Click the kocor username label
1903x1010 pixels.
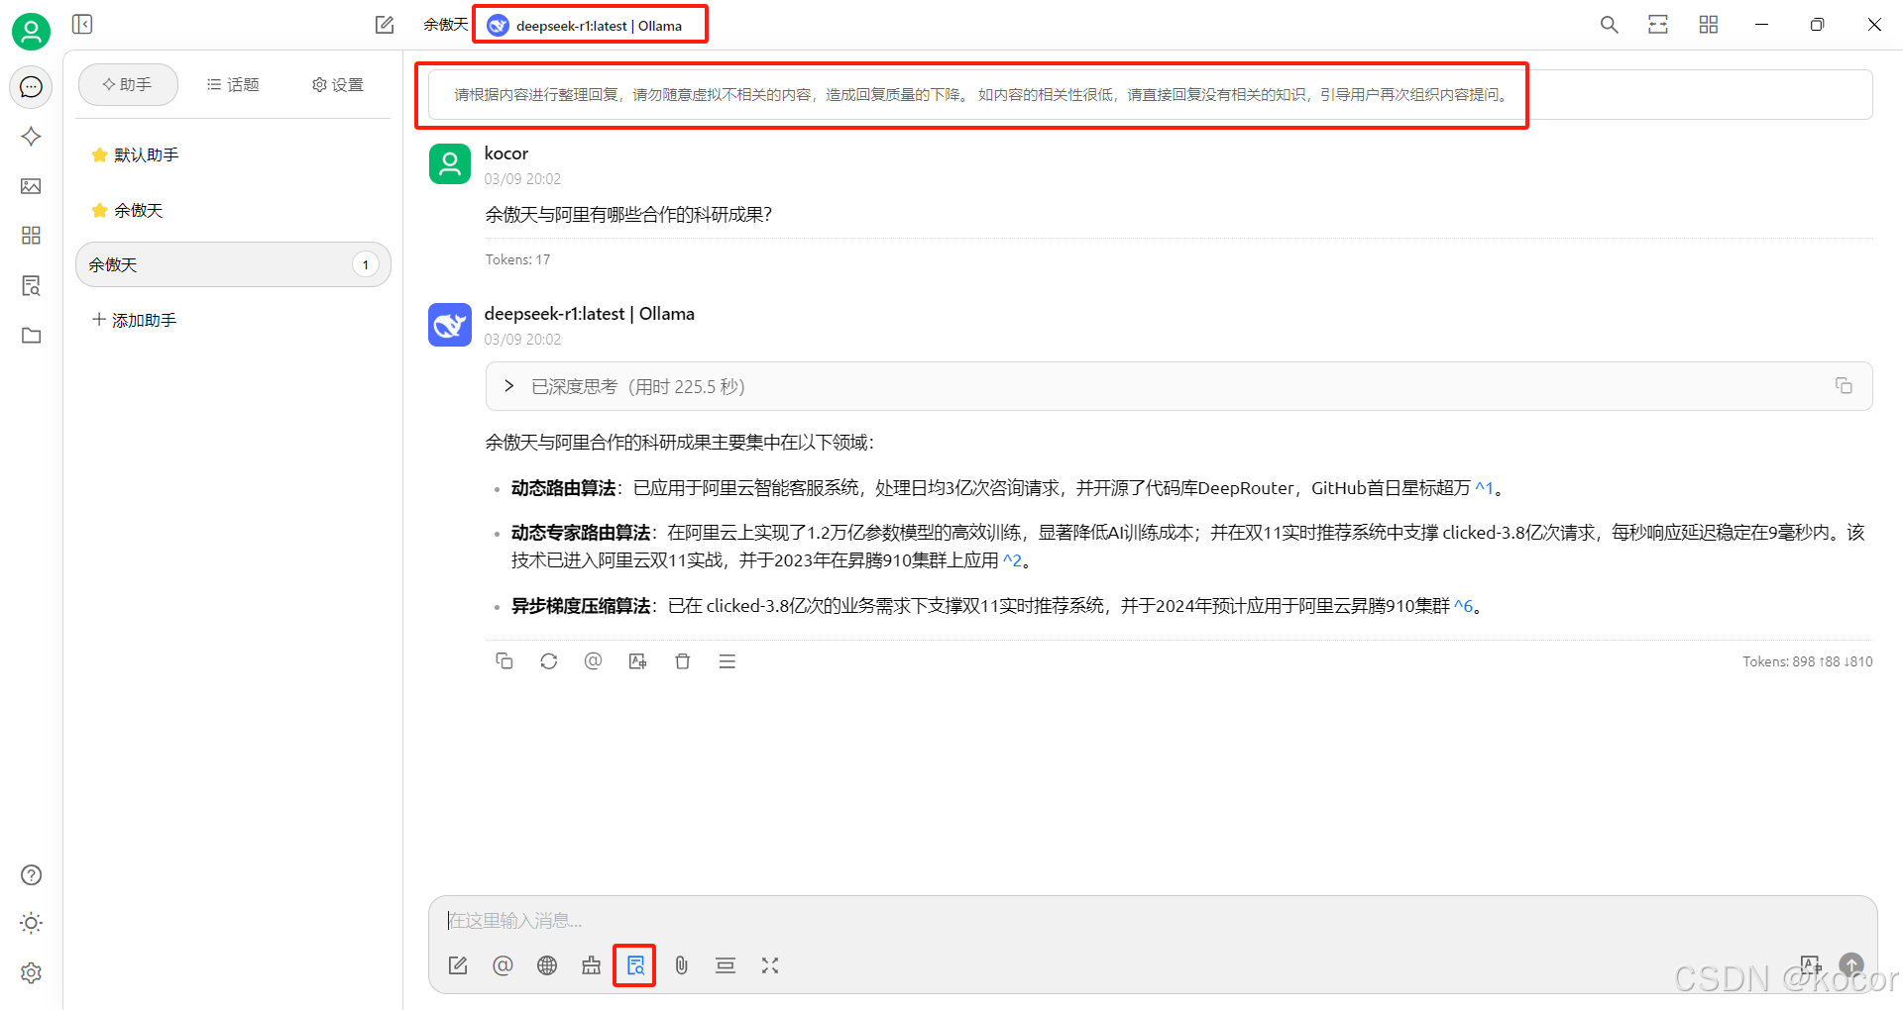point(506,153)
